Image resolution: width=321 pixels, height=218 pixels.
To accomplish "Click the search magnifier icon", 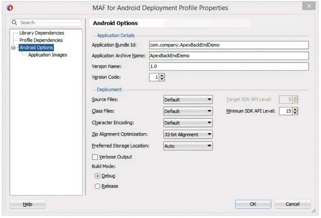I will click(15, 22).
